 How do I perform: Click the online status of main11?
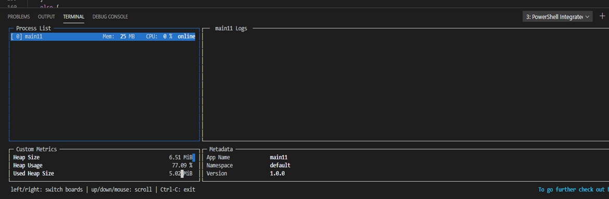[186, 36]
